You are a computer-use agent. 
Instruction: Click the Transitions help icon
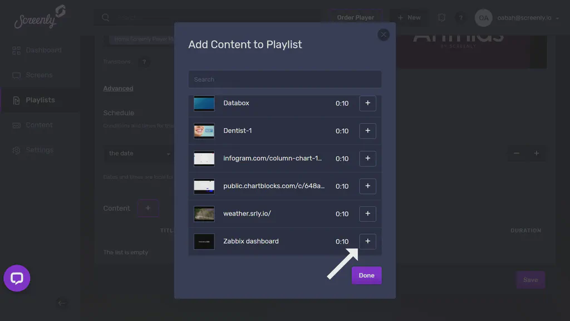(145, 62)
